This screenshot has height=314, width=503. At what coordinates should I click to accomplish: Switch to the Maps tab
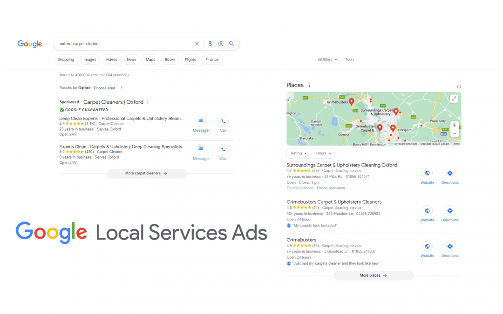pos(150,59)
